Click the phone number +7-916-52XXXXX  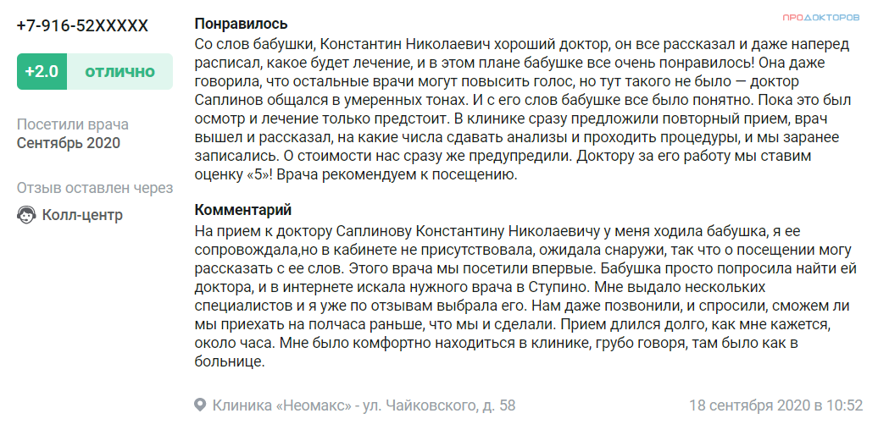pyautogui.click(x=82, y=25)
